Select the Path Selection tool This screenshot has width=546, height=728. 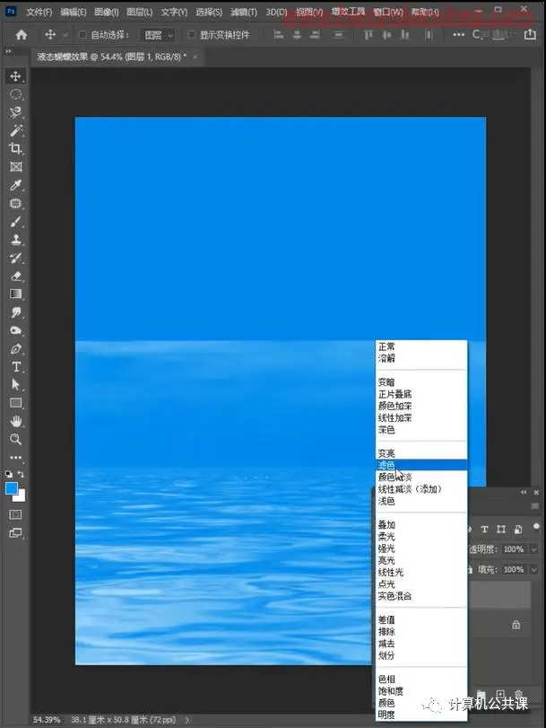click(x=16, y=385)
